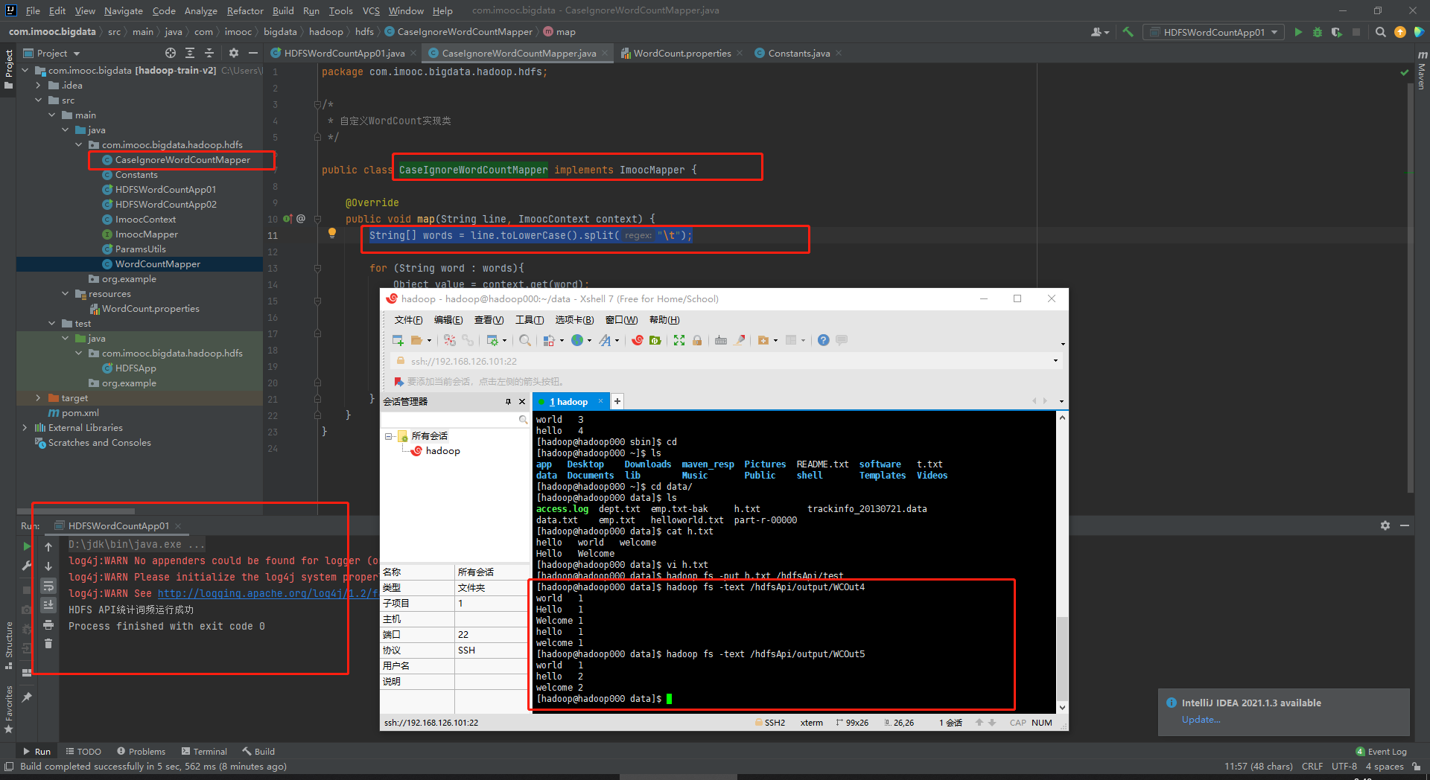1430x780 pixels.
Task: Select ImoocContext class in Project tree
Action: 145,220
